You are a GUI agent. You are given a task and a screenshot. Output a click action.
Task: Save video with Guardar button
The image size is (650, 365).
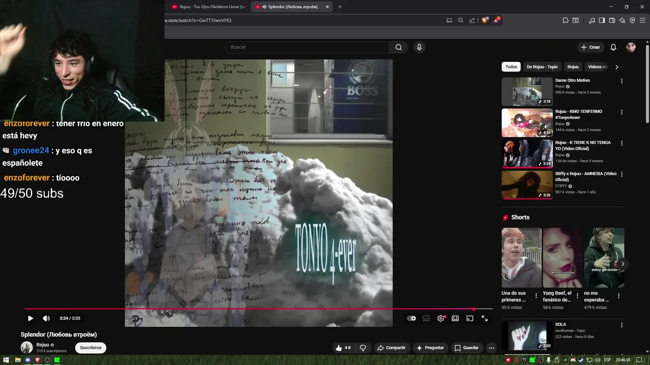[467, 348]
